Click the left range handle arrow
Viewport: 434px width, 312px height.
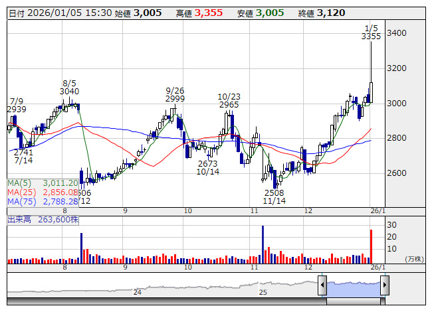click(x=322, y=286)
